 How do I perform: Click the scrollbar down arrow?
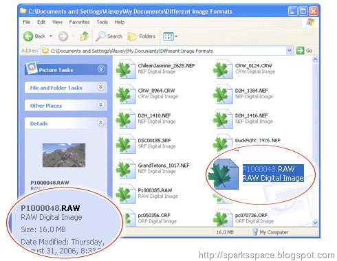pos(315,223)
